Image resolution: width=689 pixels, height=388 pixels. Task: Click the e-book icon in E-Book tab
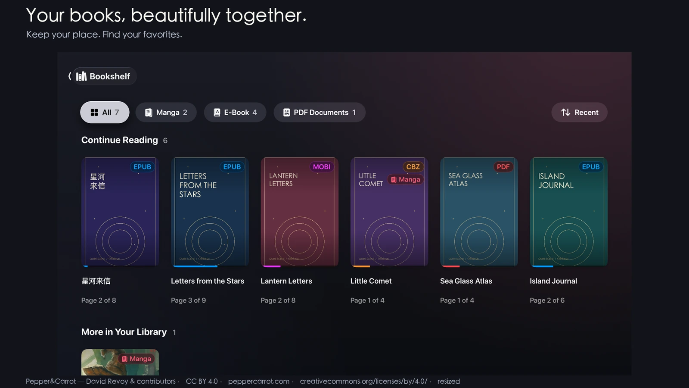217,113
